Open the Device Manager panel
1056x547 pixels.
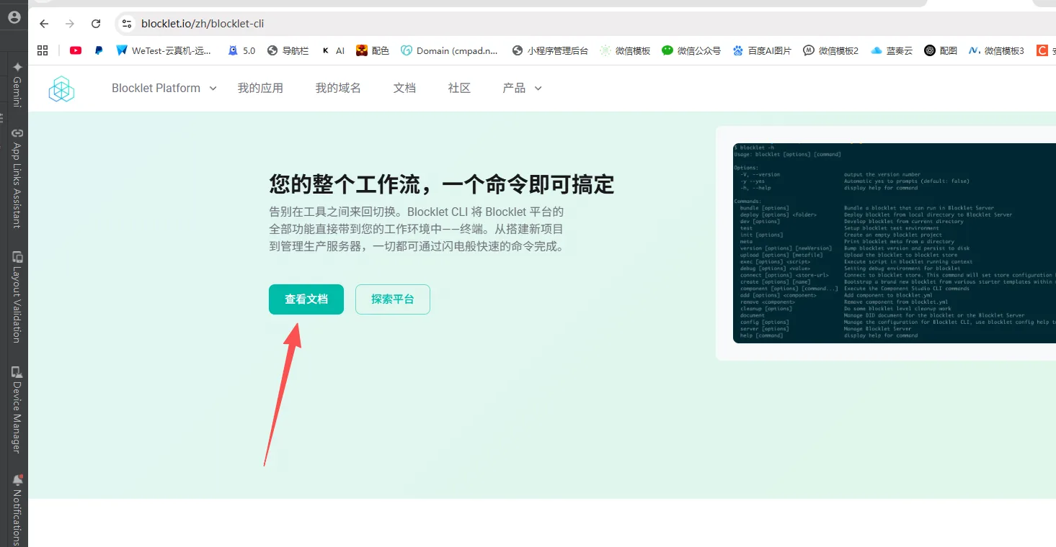coord(17,410)
